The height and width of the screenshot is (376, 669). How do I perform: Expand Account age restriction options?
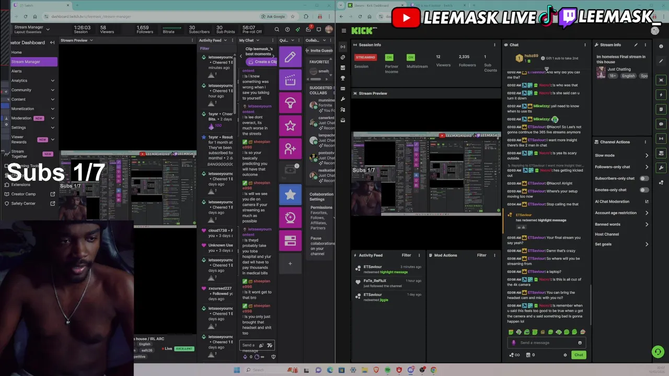(x=647, y=213)
